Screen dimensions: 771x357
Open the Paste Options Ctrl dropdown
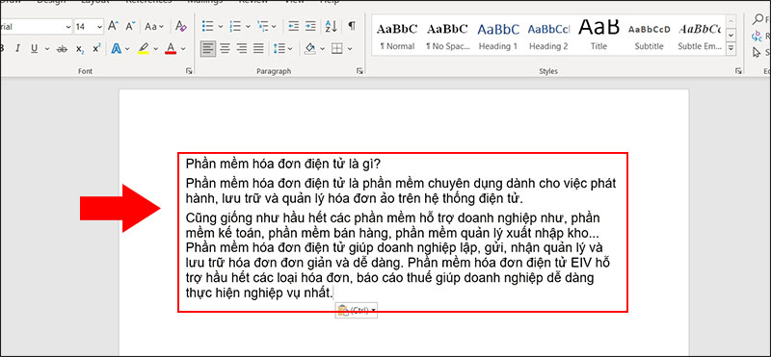click(357, 310)
